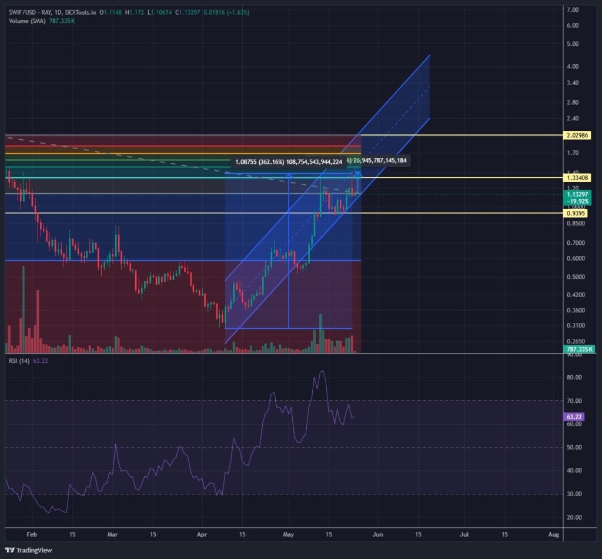
Task: Click the 7.00 price scale value
Action: [573, 10]
